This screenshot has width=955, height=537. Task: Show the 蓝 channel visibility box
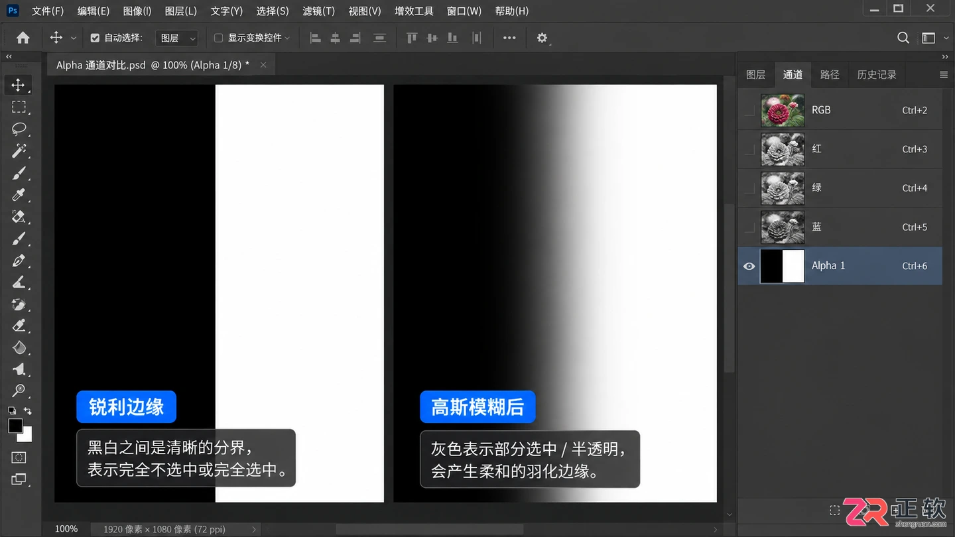tap(749, 227)
